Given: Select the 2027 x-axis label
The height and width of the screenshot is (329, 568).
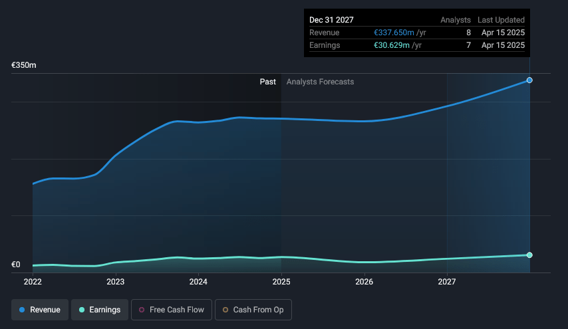Looking at the screenshot, I should [447, 281].
